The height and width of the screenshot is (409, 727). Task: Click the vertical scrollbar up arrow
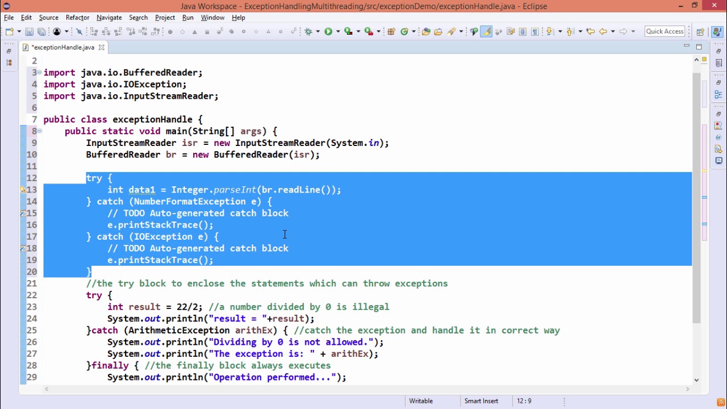point(696,59)
